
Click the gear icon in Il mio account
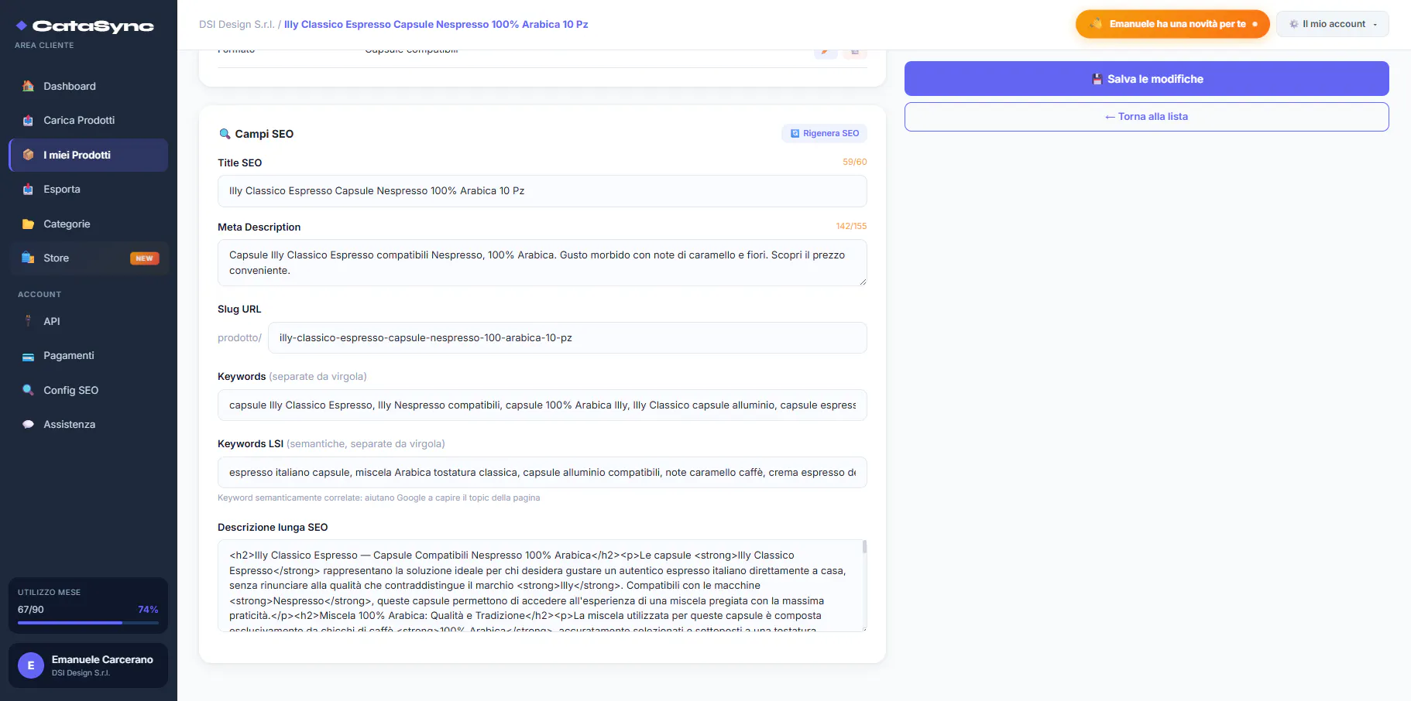1293,24
